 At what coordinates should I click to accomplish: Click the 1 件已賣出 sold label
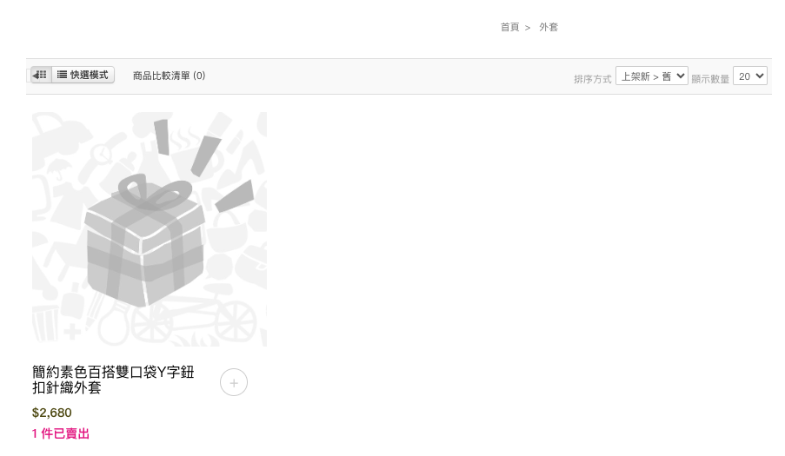click(x=61, y=433)
